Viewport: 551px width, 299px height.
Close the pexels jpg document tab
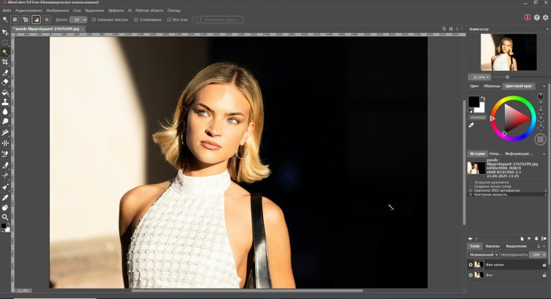pos(83,29)
